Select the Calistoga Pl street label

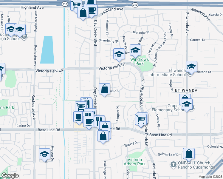click(105, 170)
